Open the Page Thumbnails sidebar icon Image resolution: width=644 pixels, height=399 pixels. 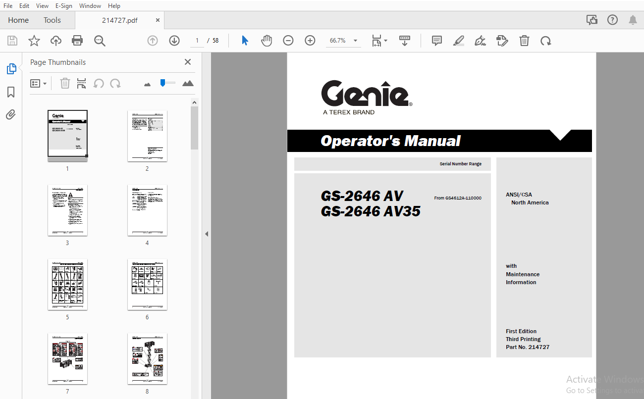pos(11,69)
